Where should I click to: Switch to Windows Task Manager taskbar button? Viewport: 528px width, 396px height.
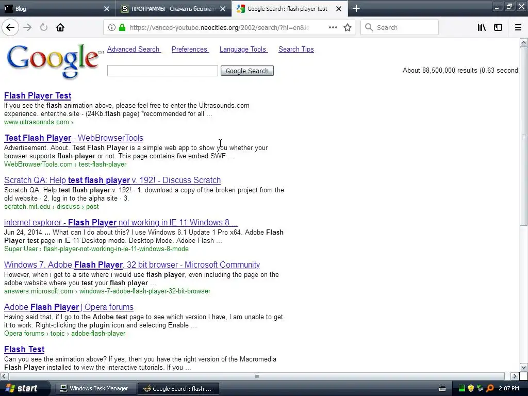click(95, 388)
